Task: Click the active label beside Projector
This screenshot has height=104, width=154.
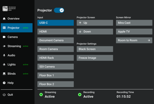Action: coord(26,28)
